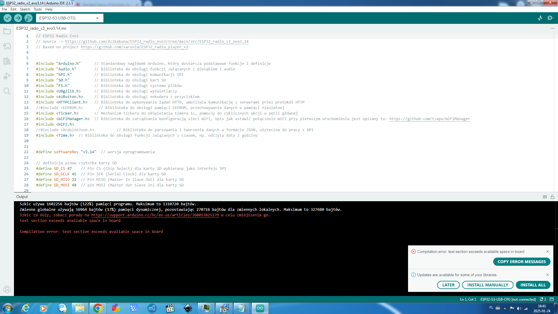Viewport: 558px width, 314px height.
Task: Open the Library Manager sidebar icon
Action: pos(7,61)
